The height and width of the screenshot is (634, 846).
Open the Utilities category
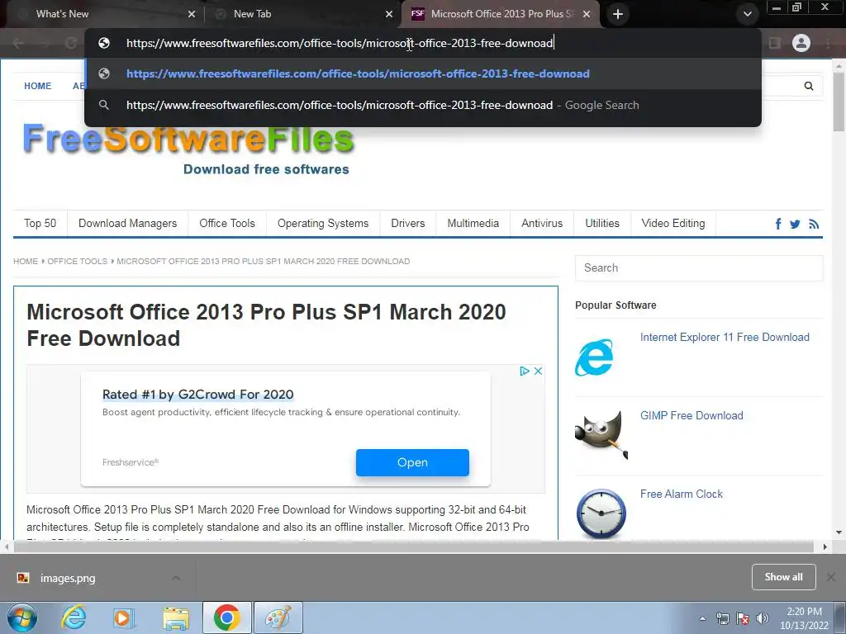(602, 223)
